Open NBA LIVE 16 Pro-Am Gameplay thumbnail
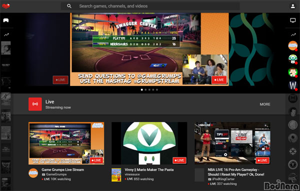 pos(232,143)
